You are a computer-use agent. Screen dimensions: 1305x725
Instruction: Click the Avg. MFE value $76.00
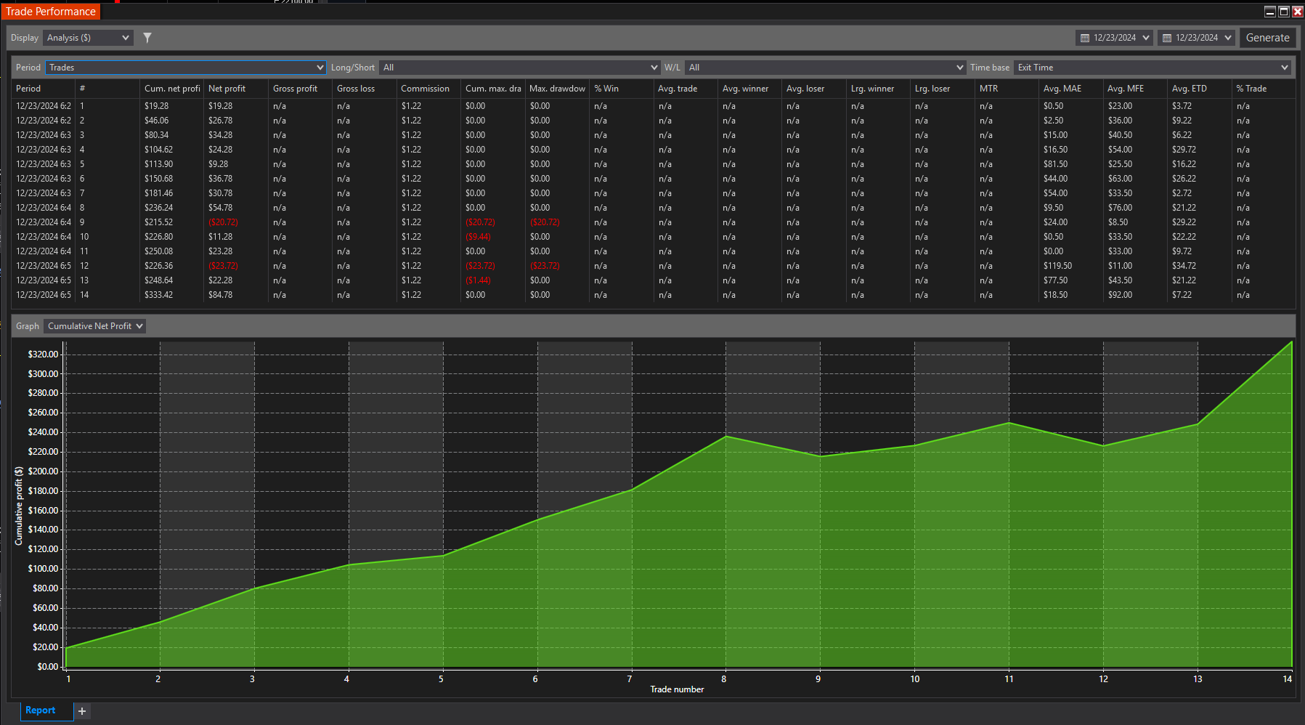pyautogui.click(x=1120, y=208)
